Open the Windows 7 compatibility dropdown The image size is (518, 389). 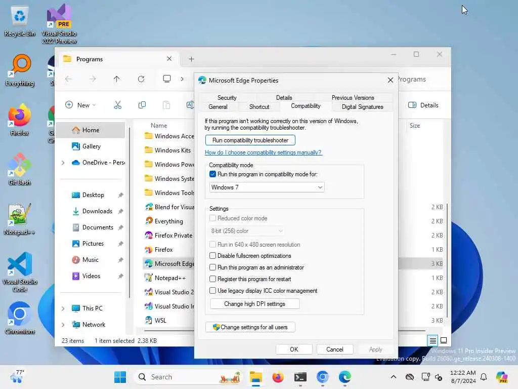point(267,187)
